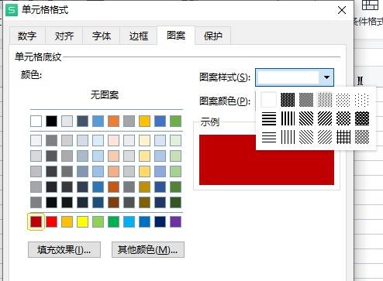Pick the thick diagonal stripe pattern
Screen dimensions: 383x281
[x=325, y=118]
